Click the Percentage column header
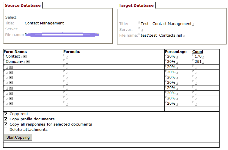This screenshot has width=228, height=150. point(176,52)
